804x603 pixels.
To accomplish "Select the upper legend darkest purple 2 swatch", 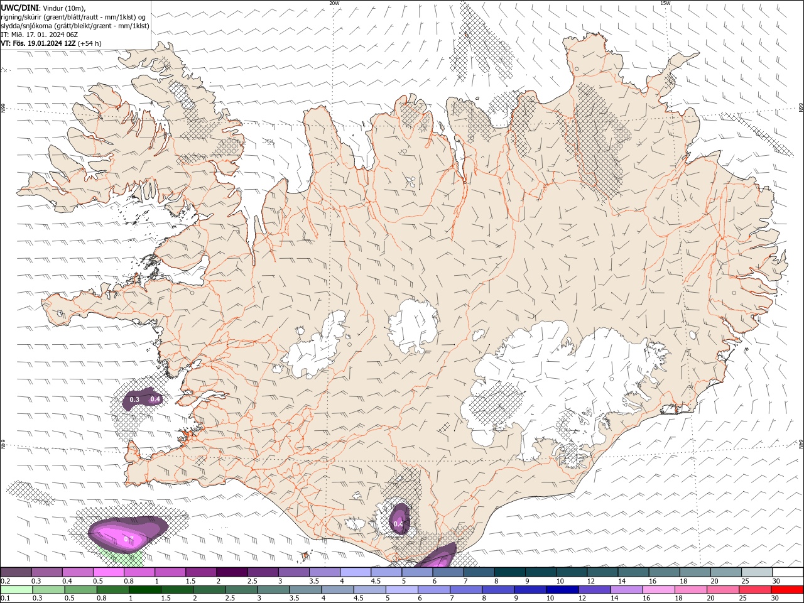I will (232, 572).
